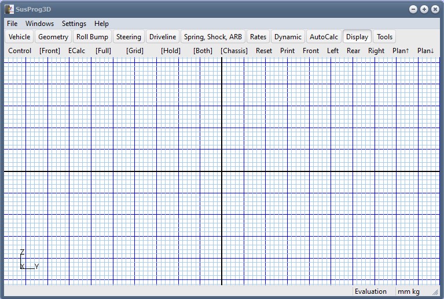Click Reset in the display toolbar
Image resolution: width=444 pixels, height=299 pixels.
pyautogui.click(x=263, y=51)
